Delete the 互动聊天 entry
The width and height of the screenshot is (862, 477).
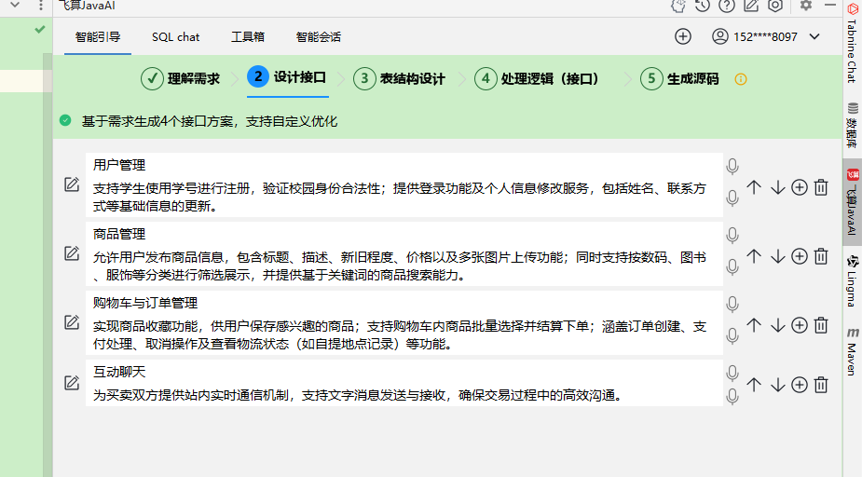pyautogui.click(x=821, y=385)
